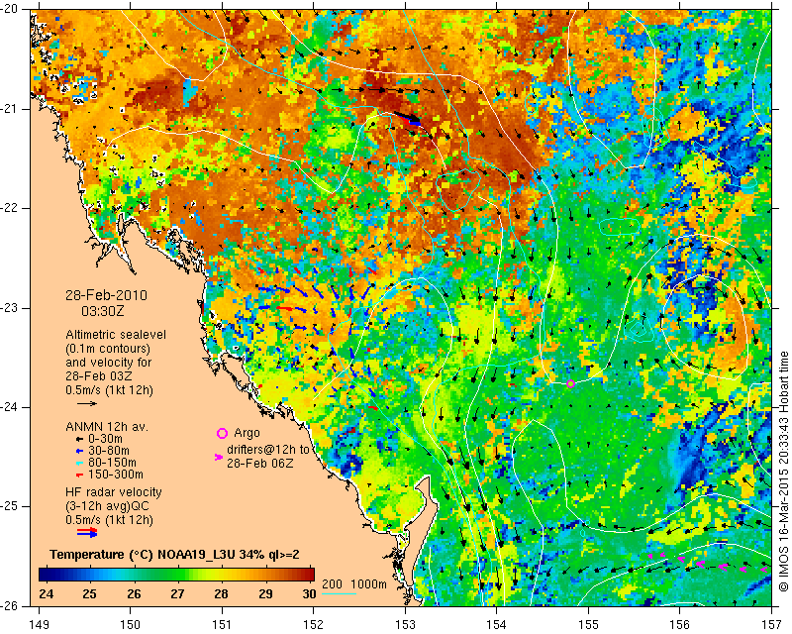Click the 155 longitude axis label
The height and width of the screenshot is (634, 792).
[588, 624]
